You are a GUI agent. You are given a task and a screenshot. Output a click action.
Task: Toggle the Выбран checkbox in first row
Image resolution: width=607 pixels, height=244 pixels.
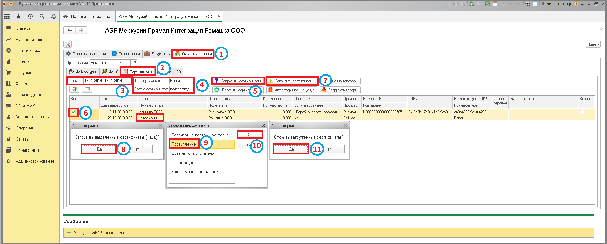[74, 112]
